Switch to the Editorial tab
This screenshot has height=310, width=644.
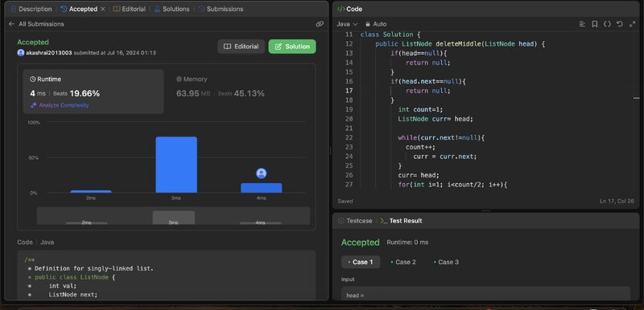130,9
